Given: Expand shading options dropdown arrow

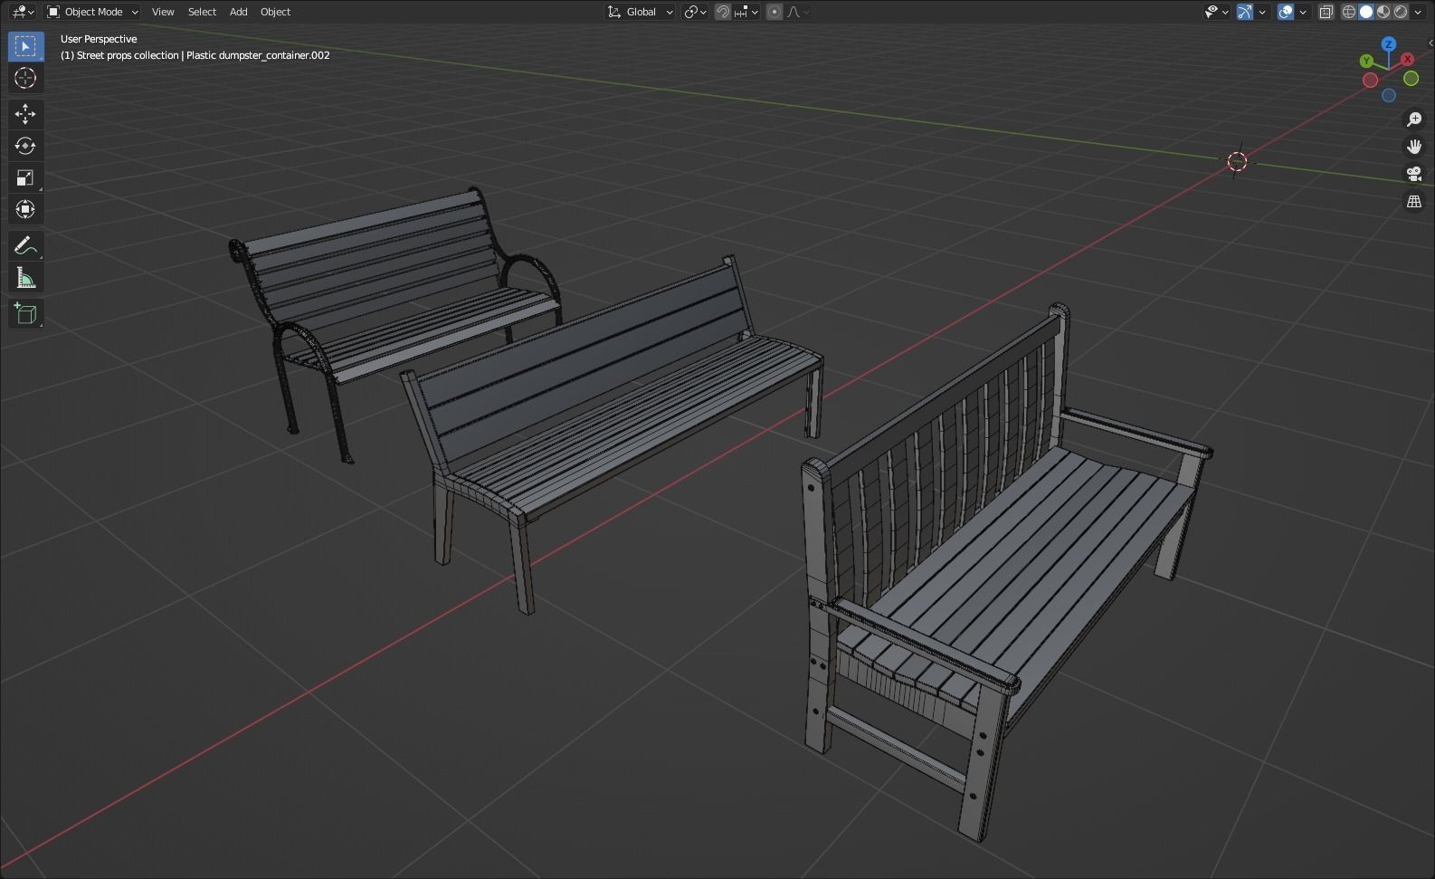Looking at the screenshot, I should pos(1418,12).
